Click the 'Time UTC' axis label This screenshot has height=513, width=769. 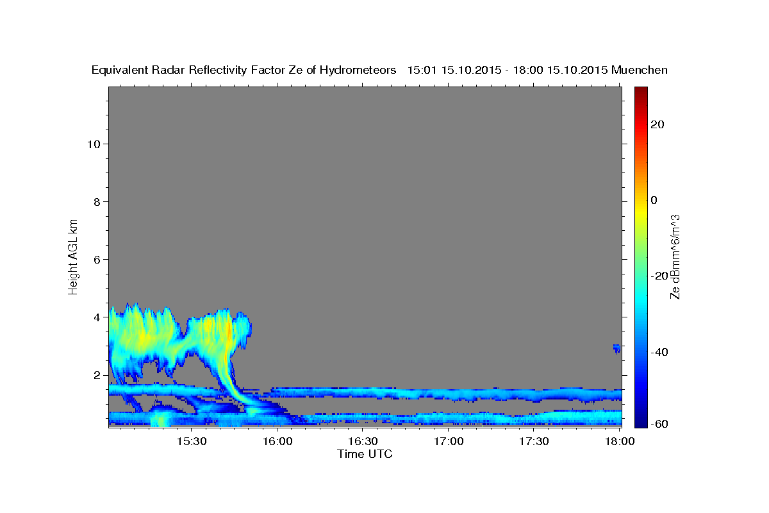pyautogui.click(x=365, y=454)
